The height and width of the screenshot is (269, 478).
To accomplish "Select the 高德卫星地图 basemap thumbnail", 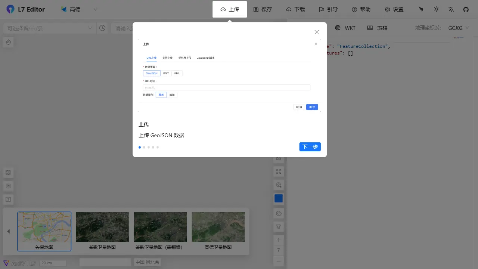I will point(218,231).
